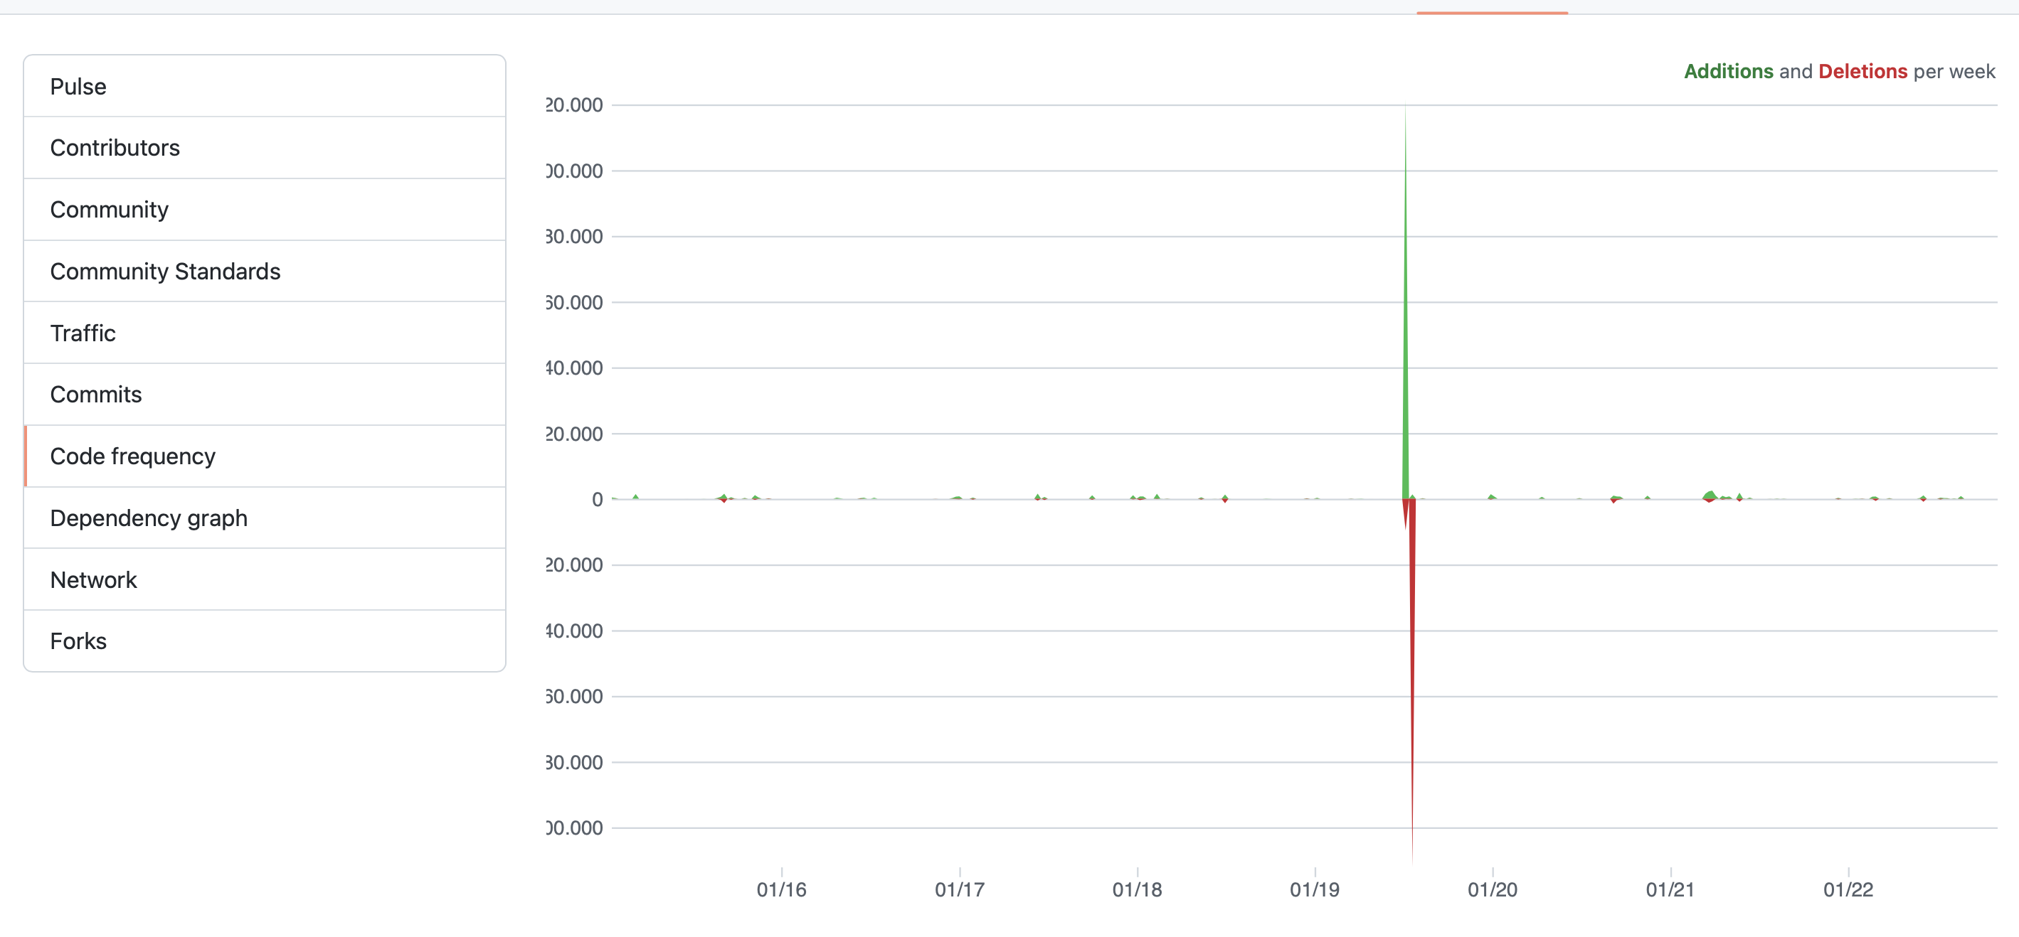2019x937 pixels.
Task: Open the Dependency graph page
Action: pyautogui.click(x=264, y=518)
